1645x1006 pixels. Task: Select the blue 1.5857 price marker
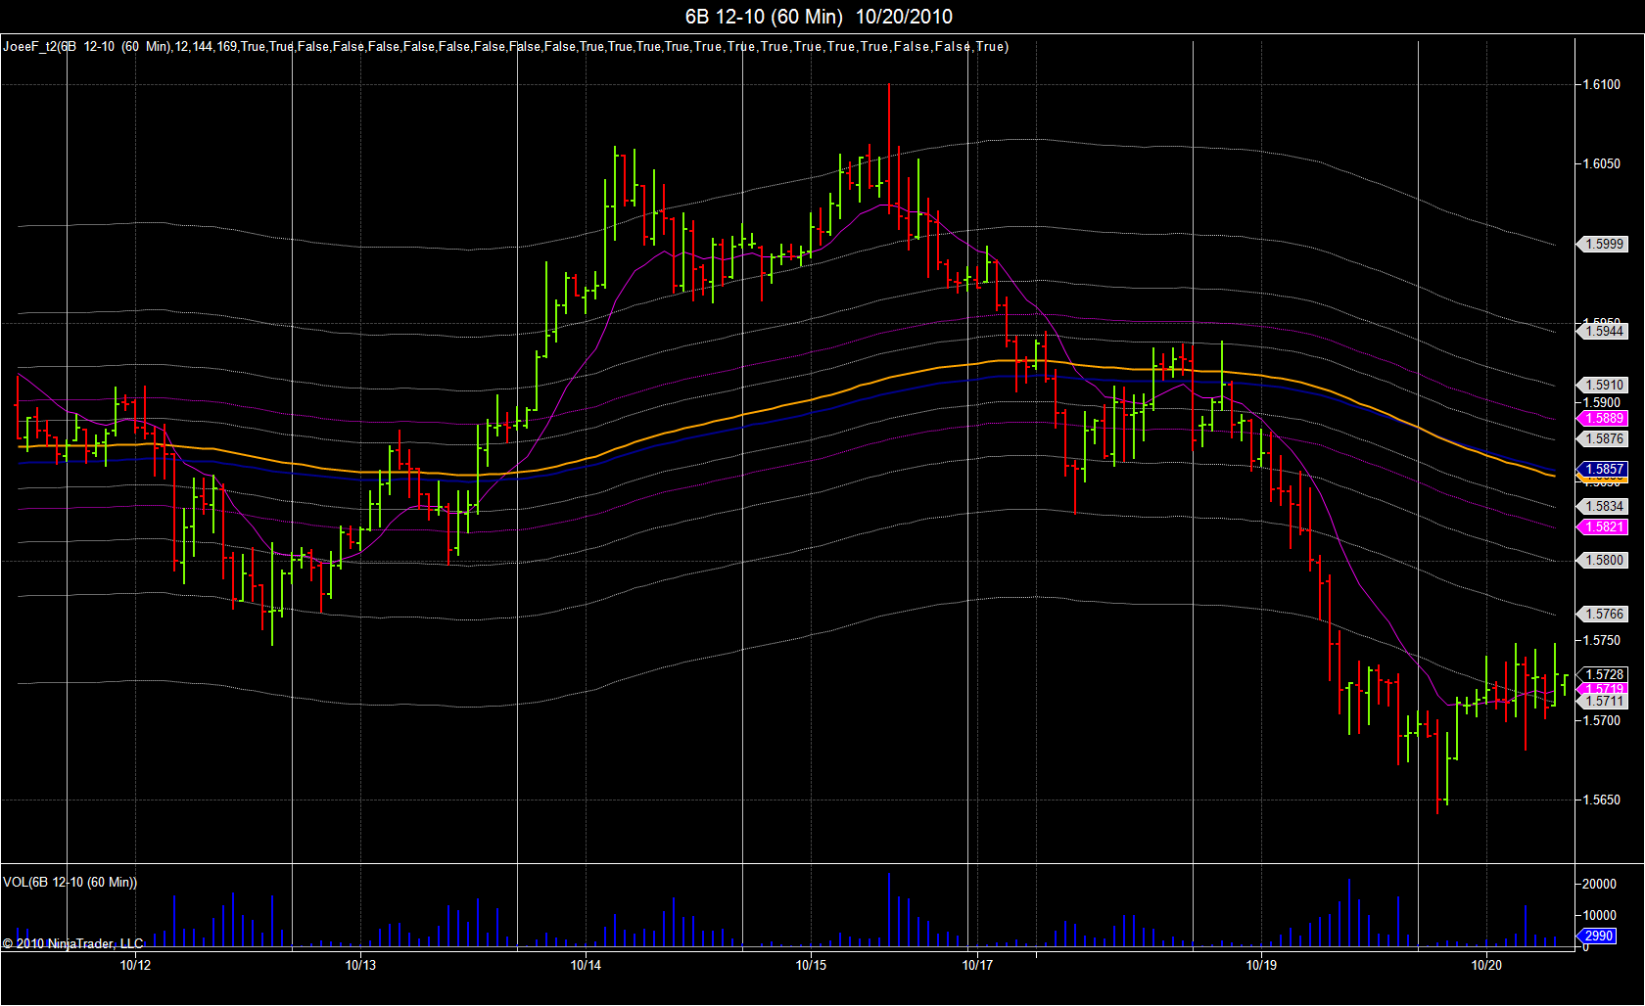click(x=1603, y=469)
